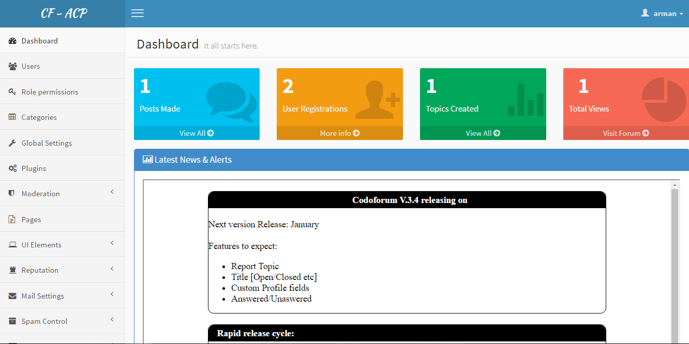
Task: Click the Spam Control archive icon
Action: (12, 321)
